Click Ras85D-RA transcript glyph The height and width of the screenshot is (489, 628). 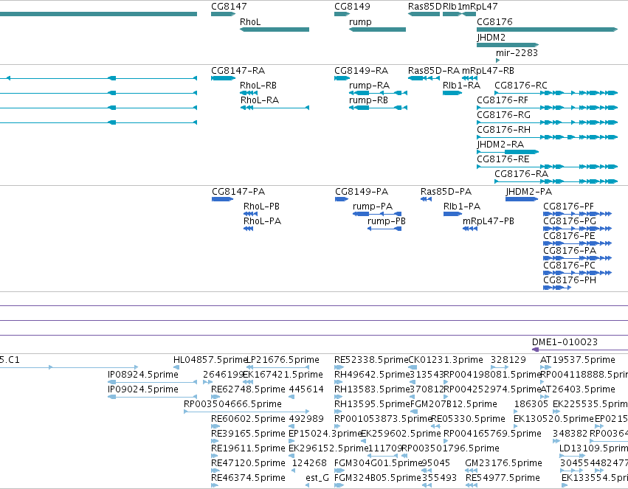click(x=424, y=78)
